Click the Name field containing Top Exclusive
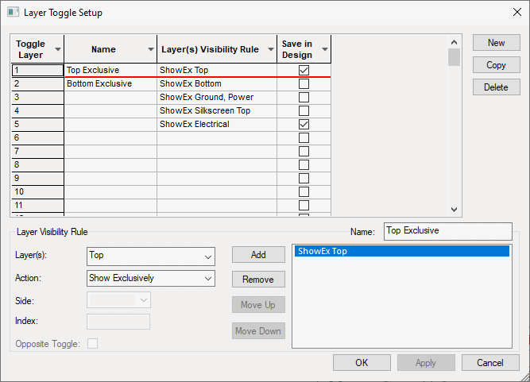Viewport: 530px width, 382px height. tap(447, 231)
